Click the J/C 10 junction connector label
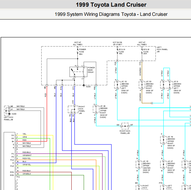 pos(125,87)
